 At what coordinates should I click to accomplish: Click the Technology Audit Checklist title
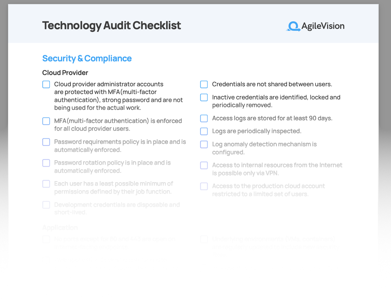(112, 25)
